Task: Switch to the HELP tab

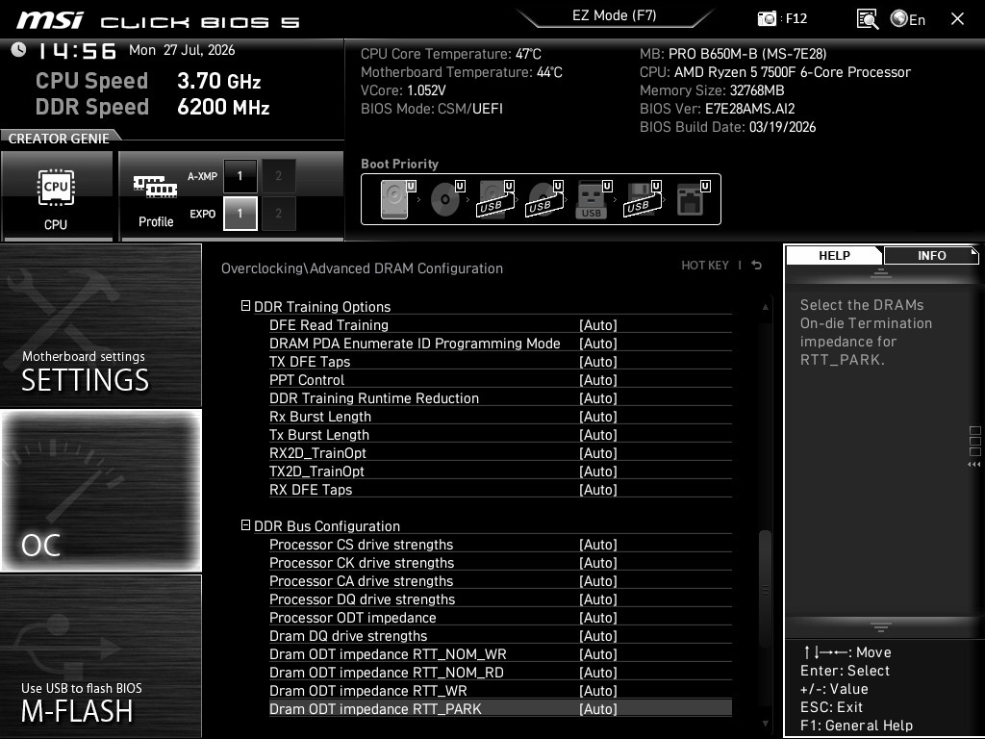Action: click(834, 256)
